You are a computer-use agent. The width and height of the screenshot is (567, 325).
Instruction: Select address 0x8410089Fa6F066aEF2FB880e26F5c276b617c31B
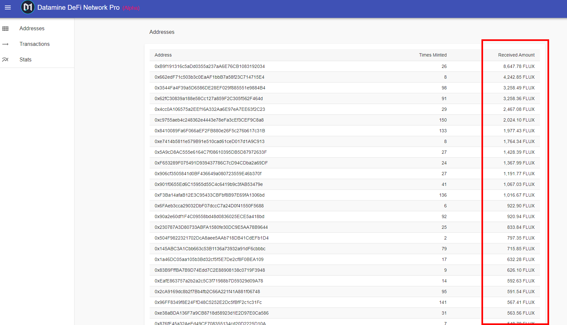coord(209,131)
